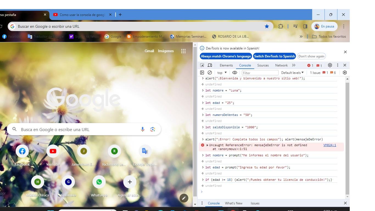
Task: Open the YouTube shortcut tile
Action: [x=53, y=156]
